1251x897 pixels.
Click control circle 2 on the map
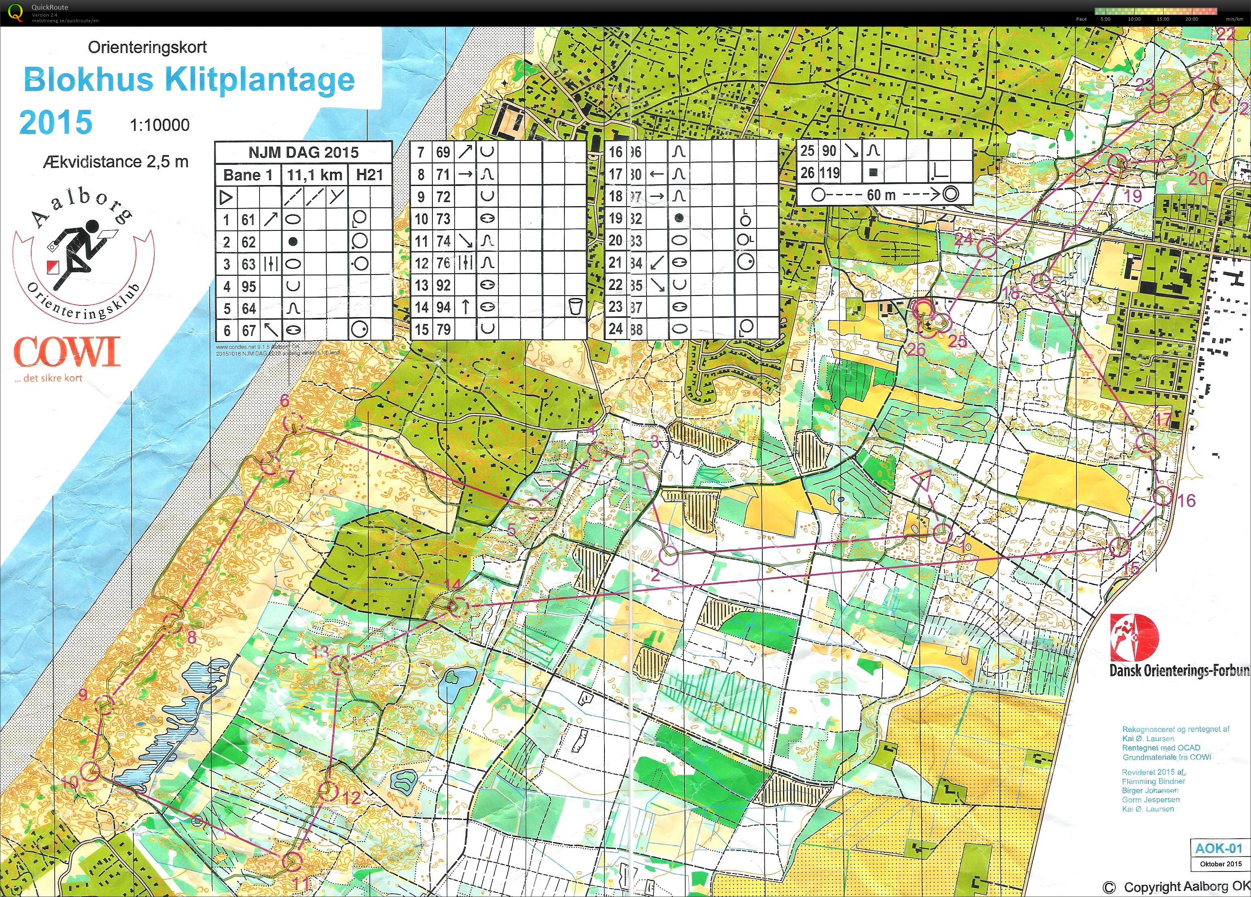pos(669,556)
